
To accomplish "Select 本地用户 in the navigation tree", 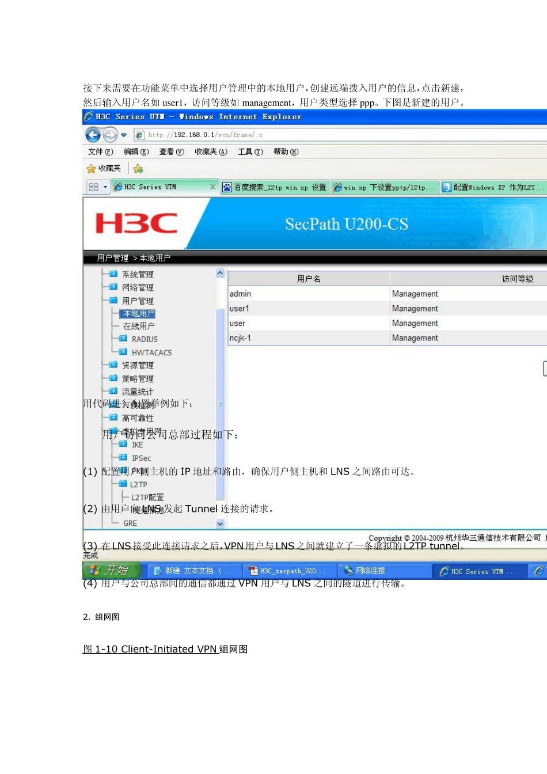I will [x=138, y=313].
